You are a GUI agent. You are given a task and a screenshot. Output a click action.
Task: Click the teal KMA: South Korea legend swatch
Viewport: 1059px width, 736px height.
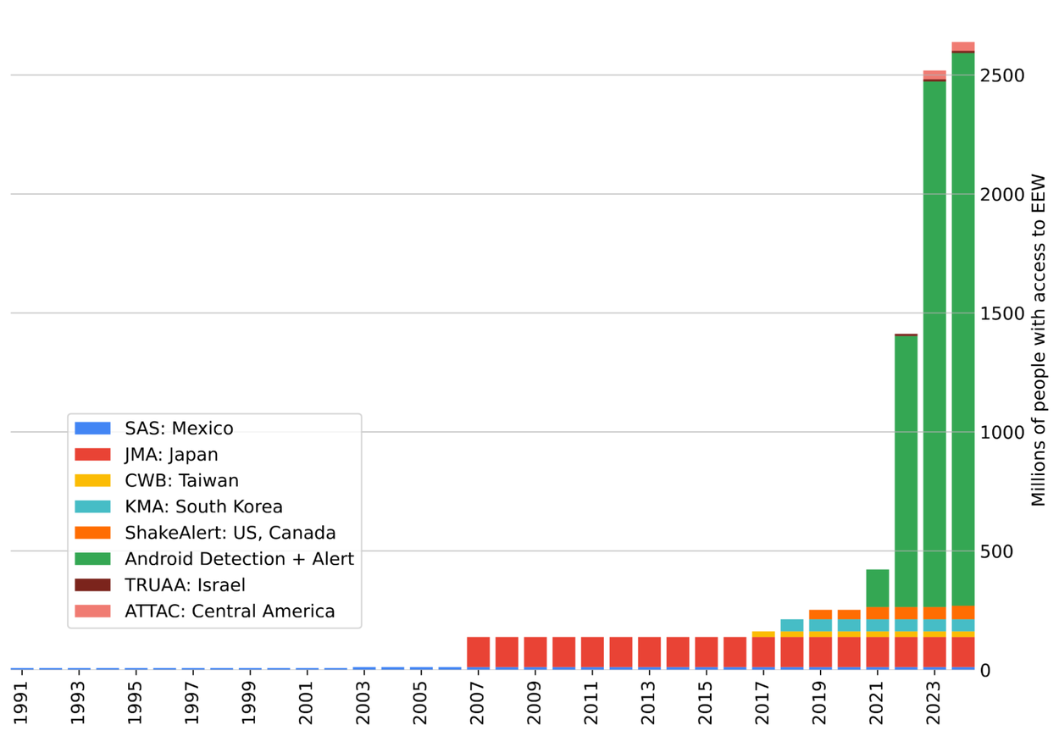[x=91, y=506]
